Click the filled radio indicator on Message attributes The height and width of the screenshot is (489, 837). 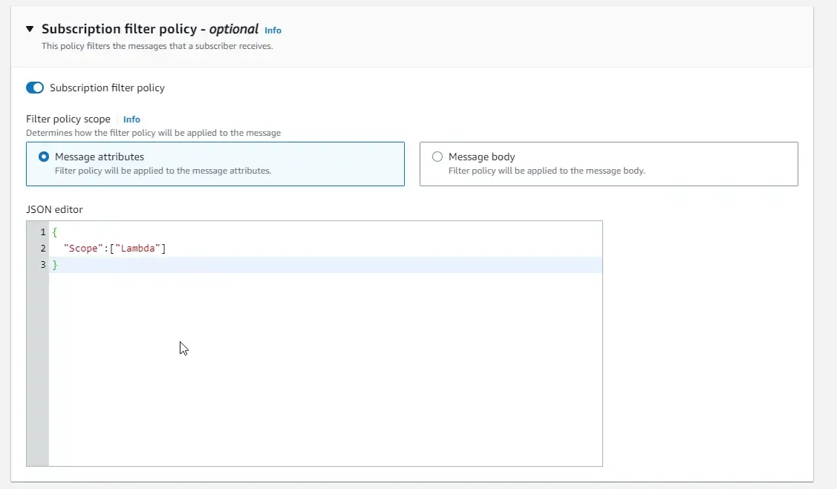(44, 157)
